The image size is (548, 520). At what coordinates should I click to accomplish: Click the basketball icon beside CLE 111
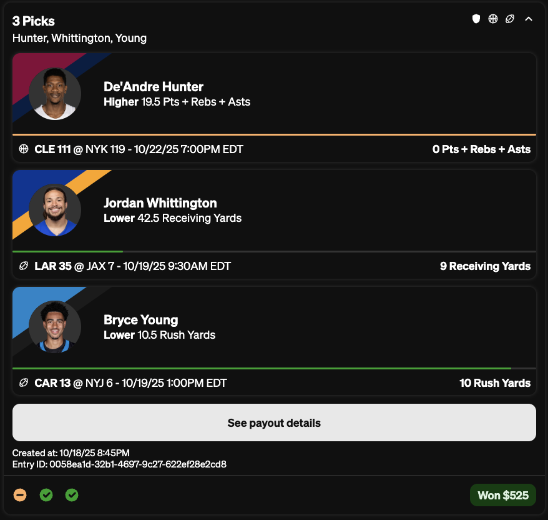click(24, 149)
